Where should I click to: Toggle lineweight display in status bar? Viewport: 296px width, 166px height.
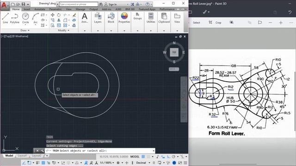point(38,163)
